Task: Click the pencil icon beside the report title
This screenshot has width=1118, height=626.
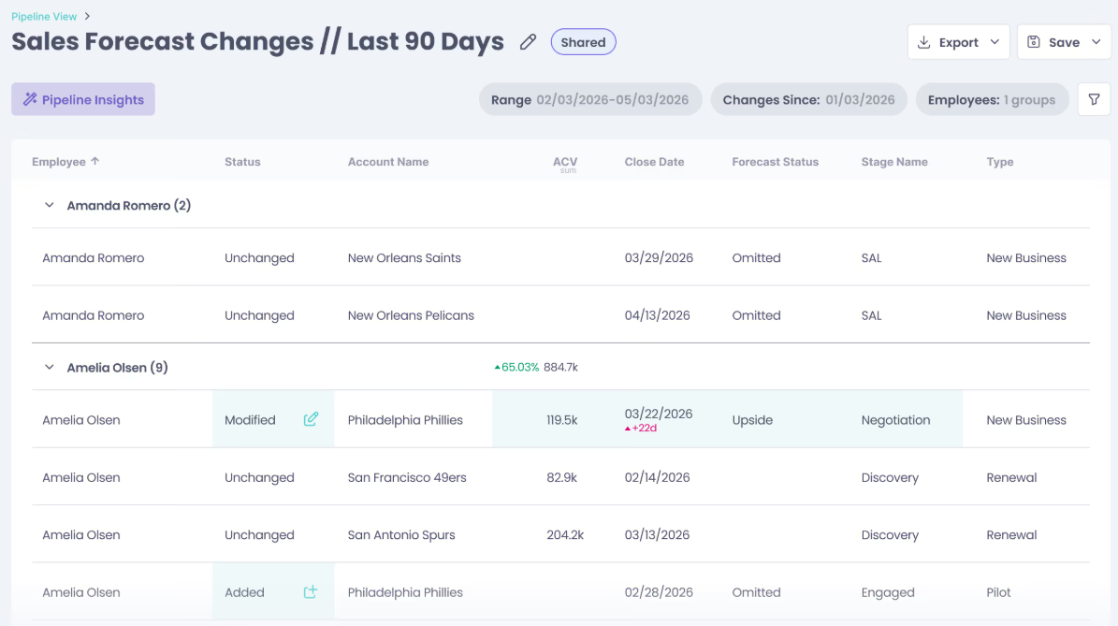Action: tap(528, 42)
